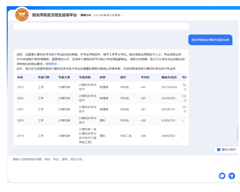Click the question mark icon beside 提问小技巧
Screen dimensions: 240x192
click(x=219, y=150)
